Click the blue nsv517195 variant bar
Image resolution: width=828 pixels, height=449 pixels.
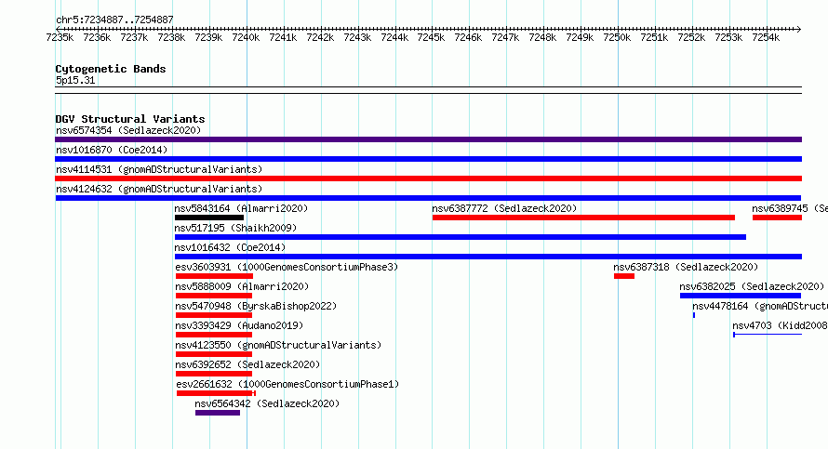tap(461, 237)
